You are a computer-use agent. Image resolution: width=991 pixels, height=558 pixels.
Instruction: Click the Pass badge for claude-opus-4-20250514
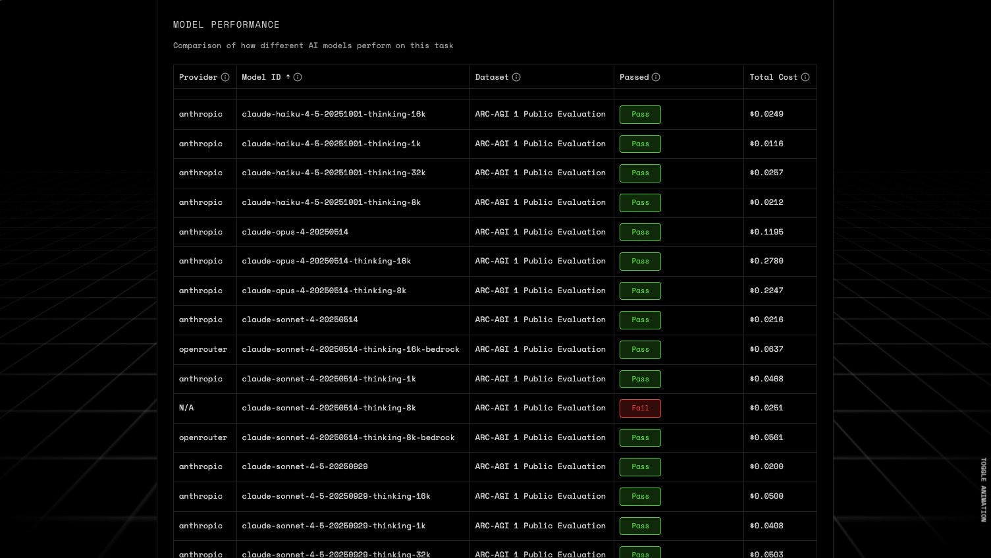640,233
